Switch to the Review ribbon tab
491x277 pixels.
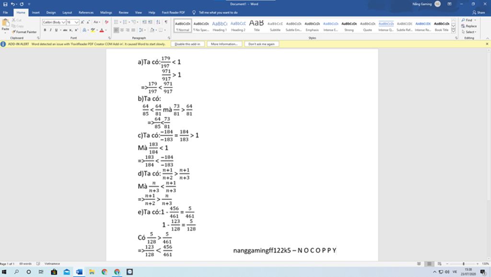(x=123, y=12)
